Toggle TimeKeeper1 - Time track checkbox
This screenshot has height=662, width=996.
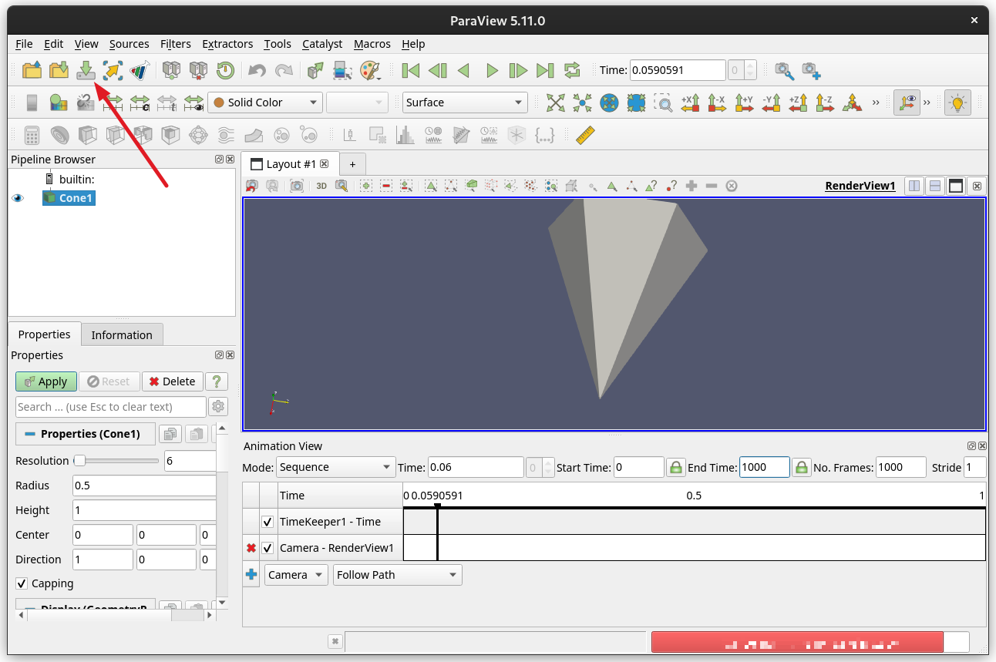point(268,522)
